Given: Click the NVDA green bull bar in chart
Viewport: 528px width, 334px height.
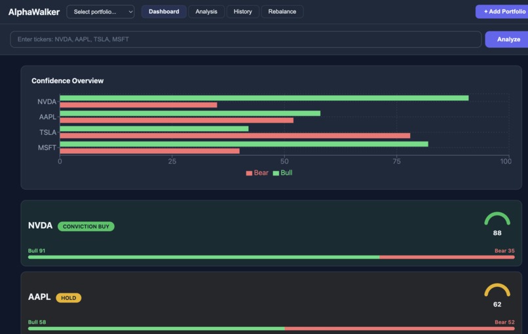Looking at the screenshot, I should click(x=265, y=98).
